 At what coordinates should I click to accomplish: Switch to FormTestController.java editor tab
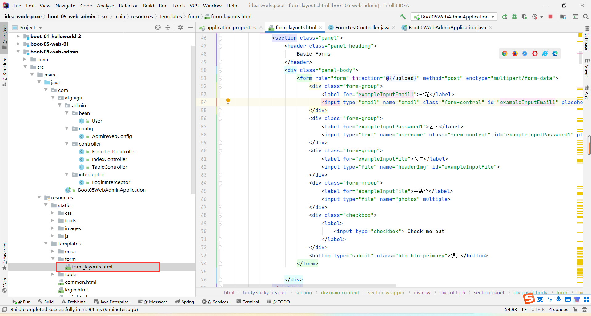click(x=362, y=27)
